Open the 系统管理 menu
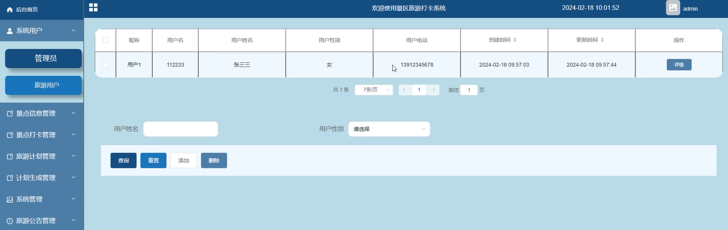This screenshot has width=728, height=230. point(42,199)
